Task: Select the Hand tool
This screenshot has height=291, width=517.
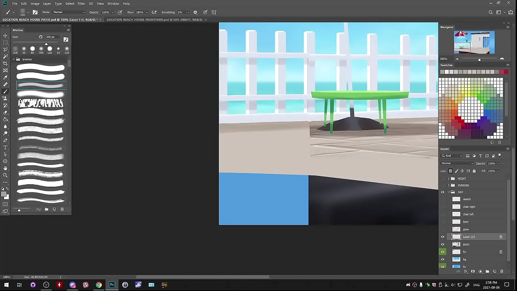Action: [x=5, y=168]
